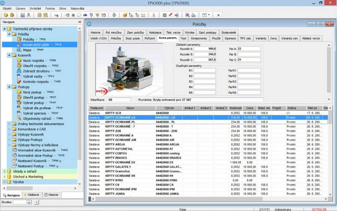
Task: Click the Položky TPOL tree icon
Action: tap(19, 39)
